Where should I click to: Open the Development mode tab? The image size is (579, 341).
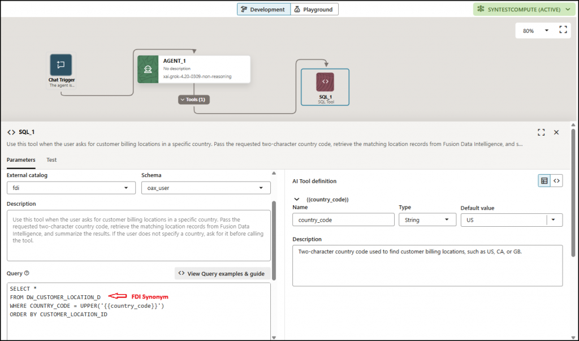coord(263,9)
